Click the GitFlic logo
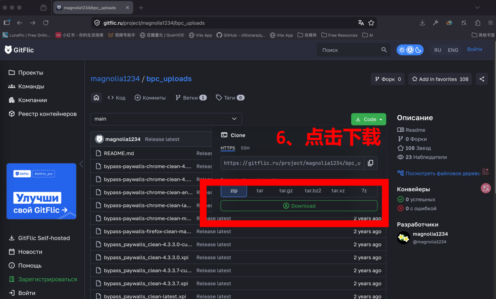496x299 pixels. tap(19, 50)
